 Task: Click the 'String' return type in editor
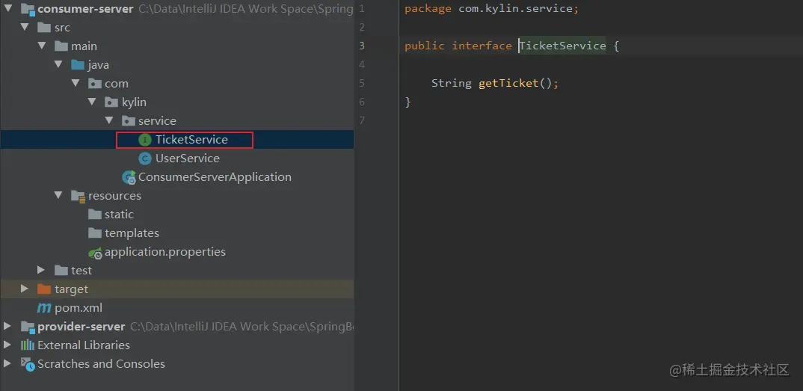pos(451,84)
